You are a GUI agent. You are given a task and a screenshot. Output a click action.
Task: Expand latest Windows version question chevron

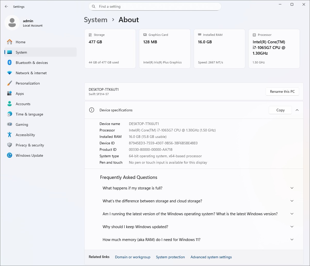[x=292, y=214]
